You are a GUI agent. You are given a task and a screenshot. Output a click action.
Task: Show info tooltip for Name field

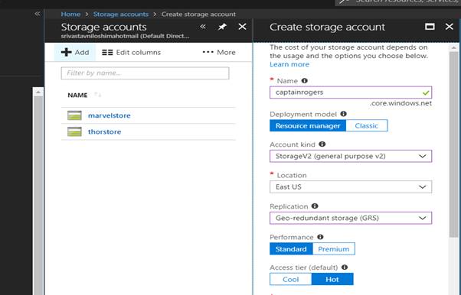pyautogui.click(x=305, y=81)
